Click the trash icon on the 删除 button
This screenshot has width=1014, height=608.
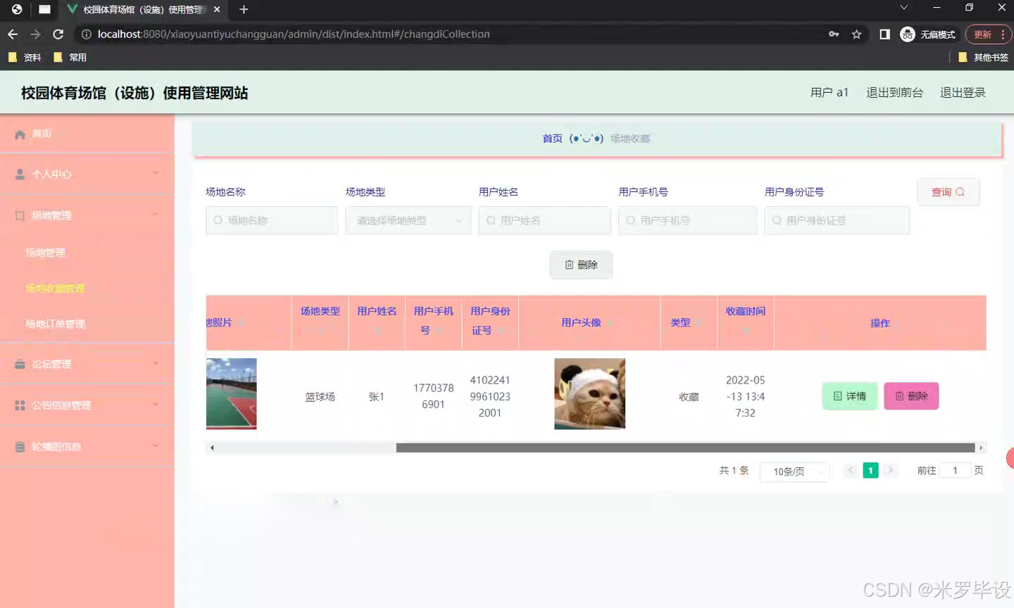tap(569, 265)
